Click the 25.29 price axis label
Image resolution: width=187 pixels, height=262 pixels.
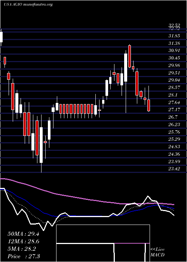(x=175, y=139)
